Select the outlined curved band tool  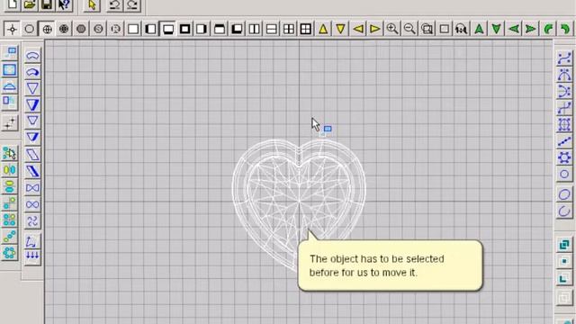point(32,56)
